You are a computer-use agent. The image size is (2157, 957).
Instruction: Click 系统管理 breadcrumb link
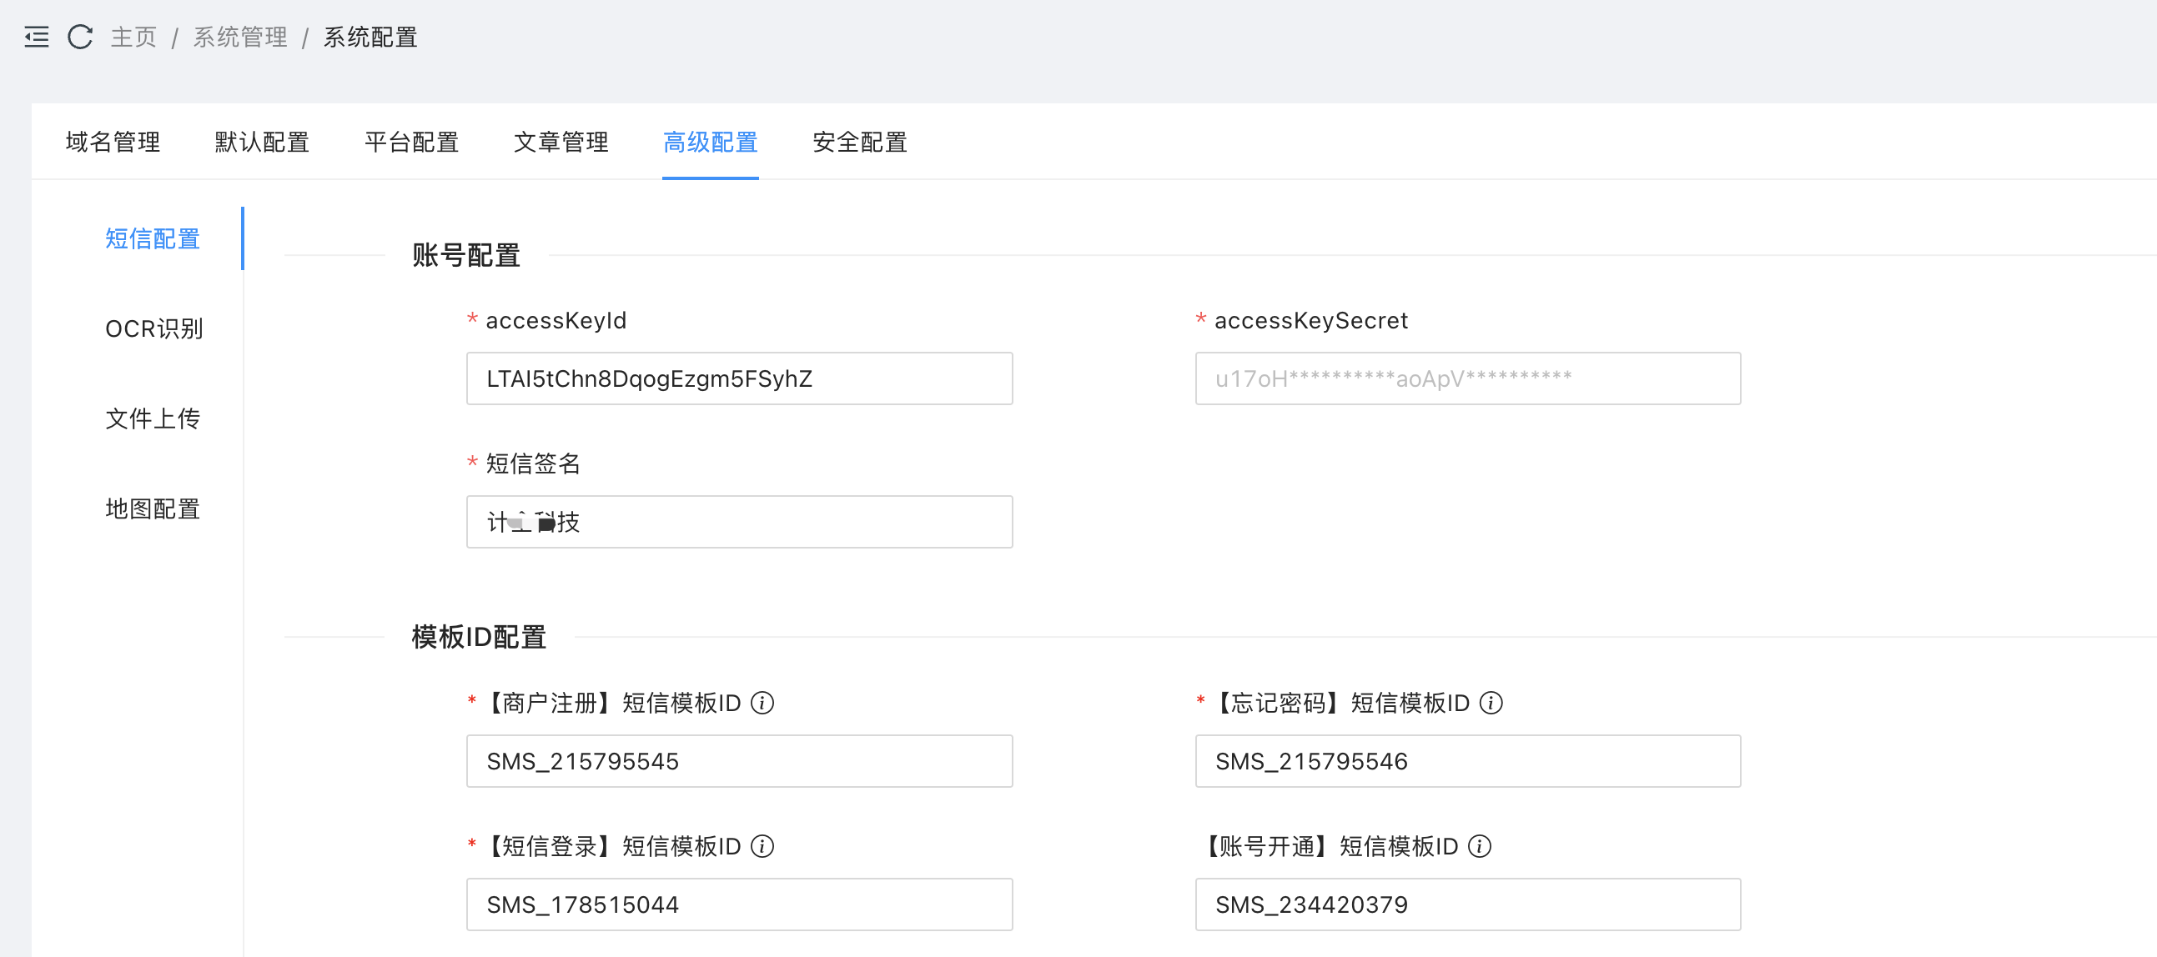pos(240,37)
